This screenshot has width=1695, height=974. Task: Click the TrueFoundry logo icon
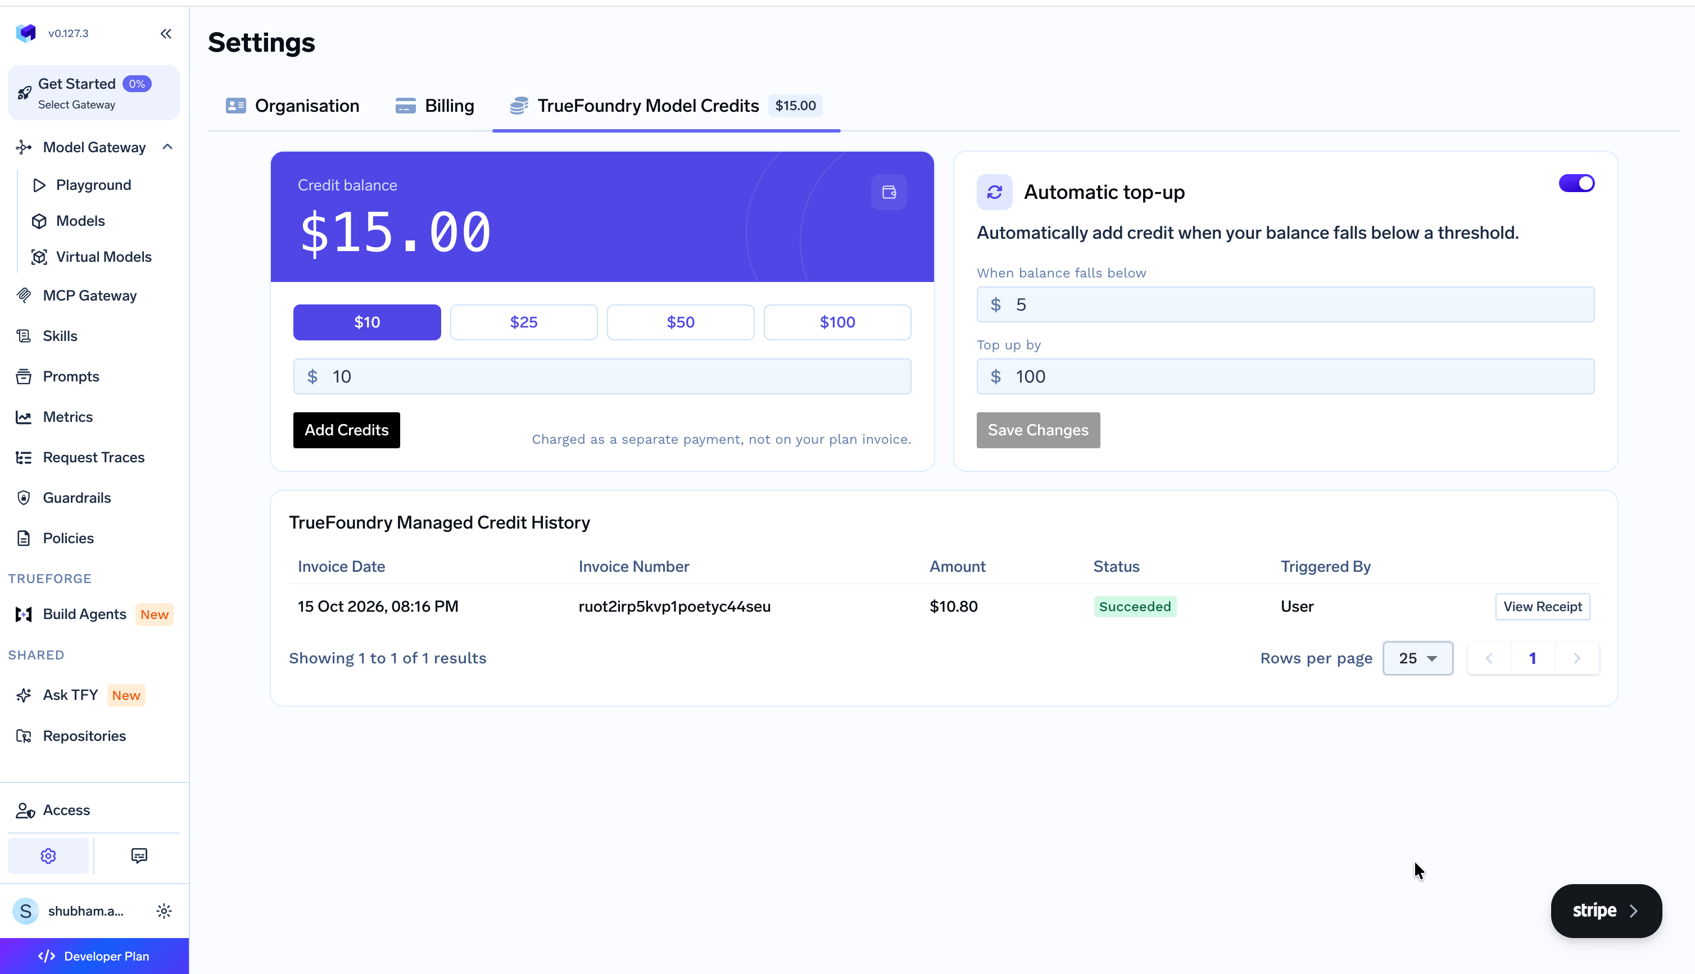click(26, 33)
